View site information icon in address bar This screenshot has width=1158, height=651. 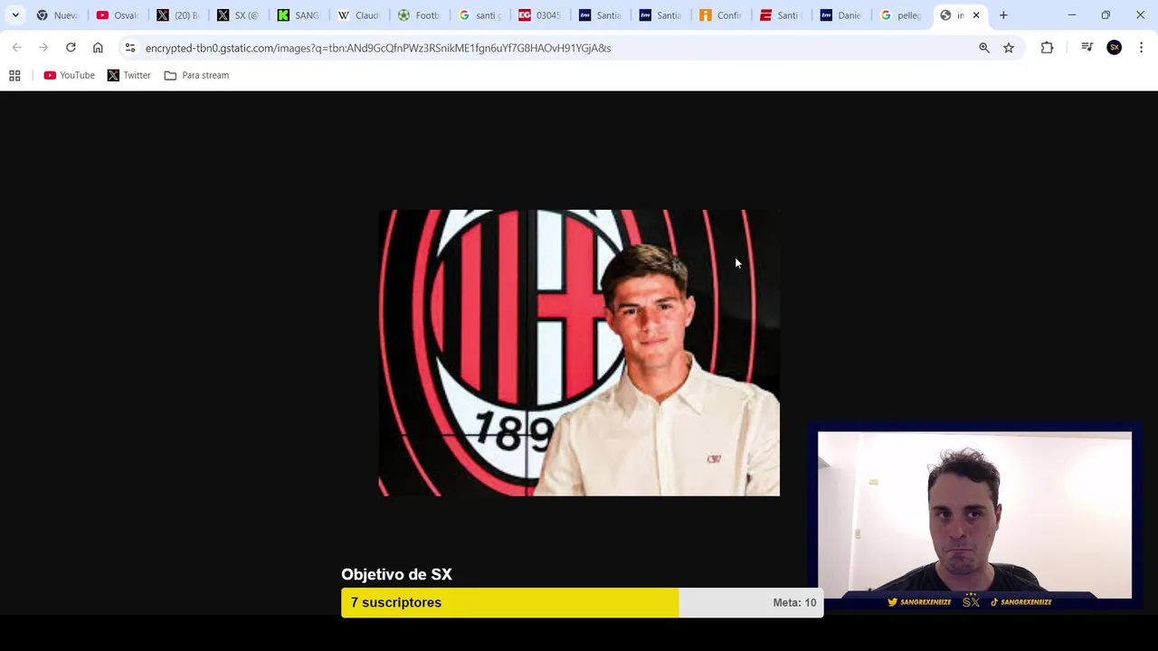coord(130,48)
